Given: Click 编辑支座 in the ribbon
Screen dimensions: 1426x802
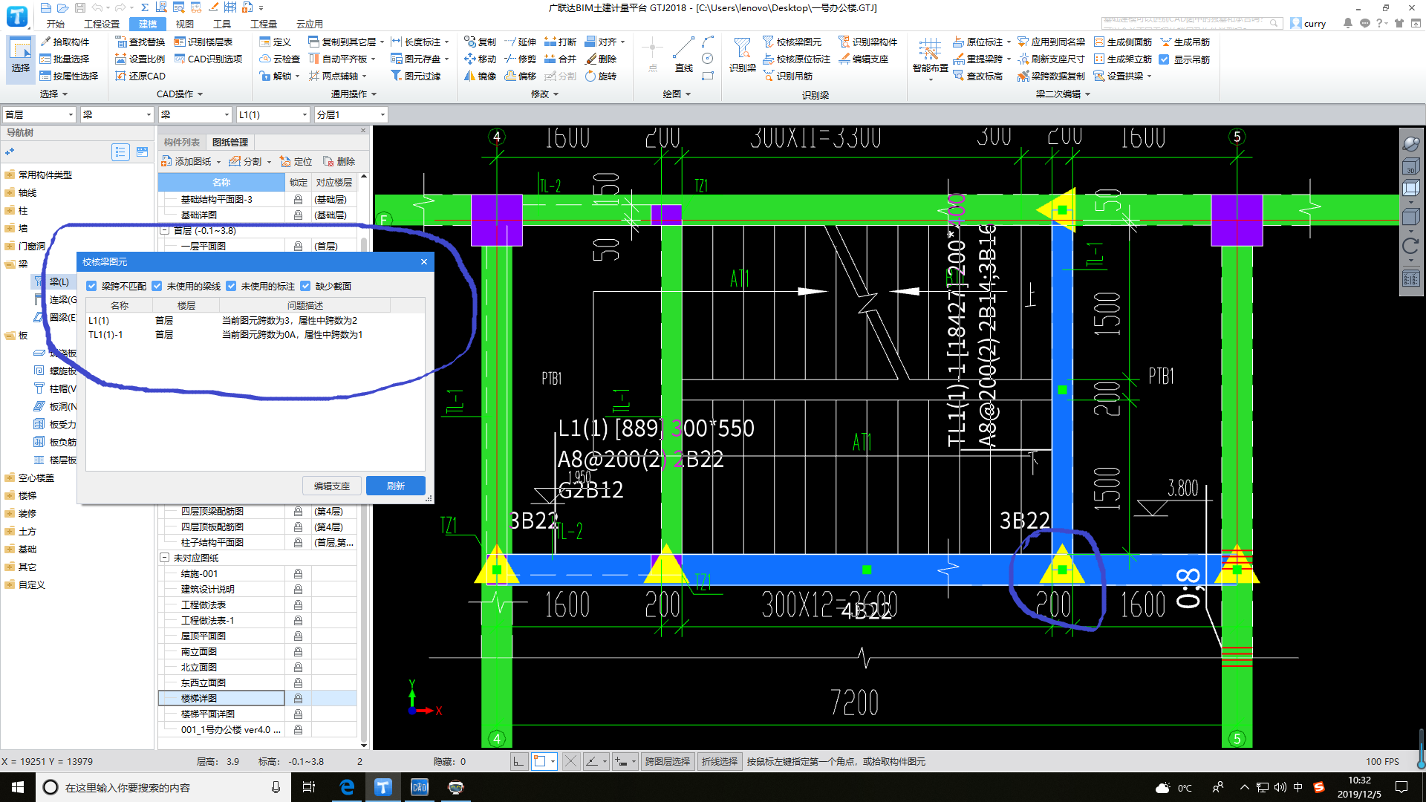Looking at the screenshot, I should 864,59.
